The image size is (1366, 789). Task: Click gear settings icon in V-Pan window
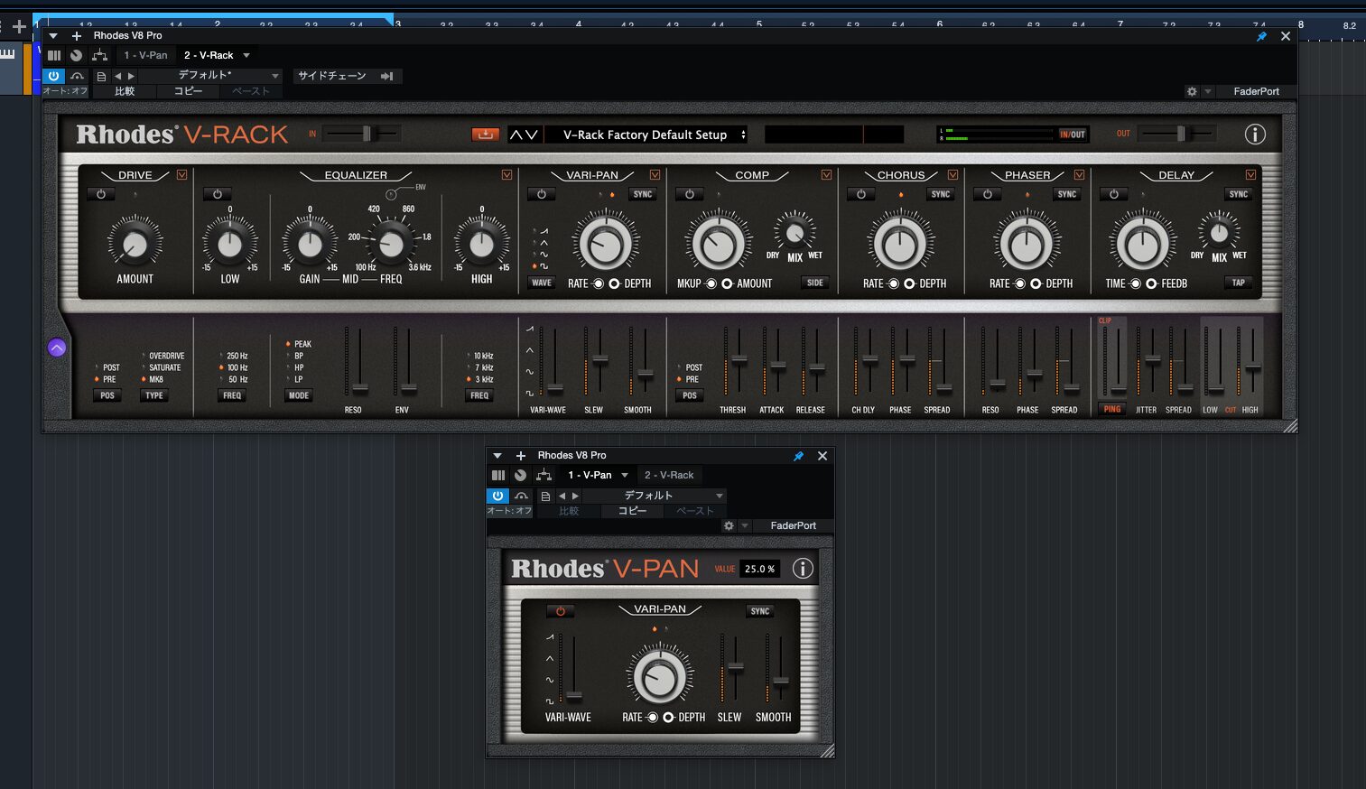click(x=729, y=525)
